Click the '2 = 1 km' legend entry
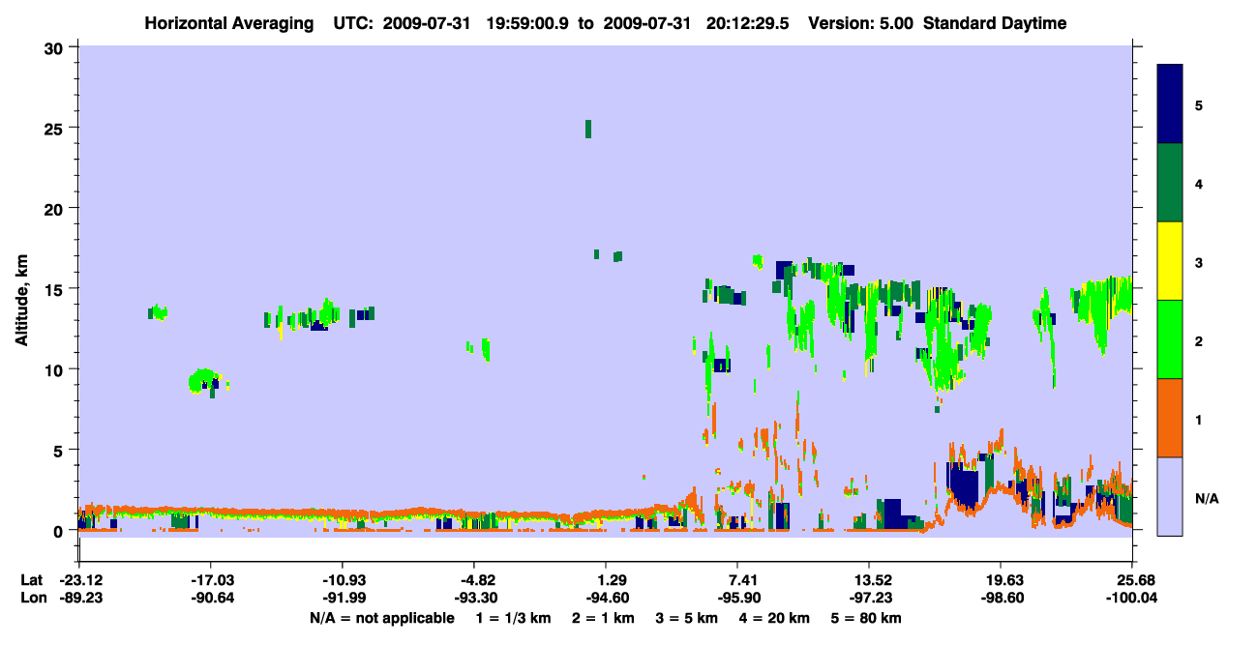This screenshot has width=1258, height=645. point(603,617)
